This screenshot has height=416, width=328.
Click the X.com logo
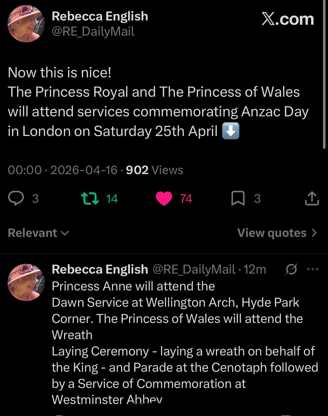(288, 19)
